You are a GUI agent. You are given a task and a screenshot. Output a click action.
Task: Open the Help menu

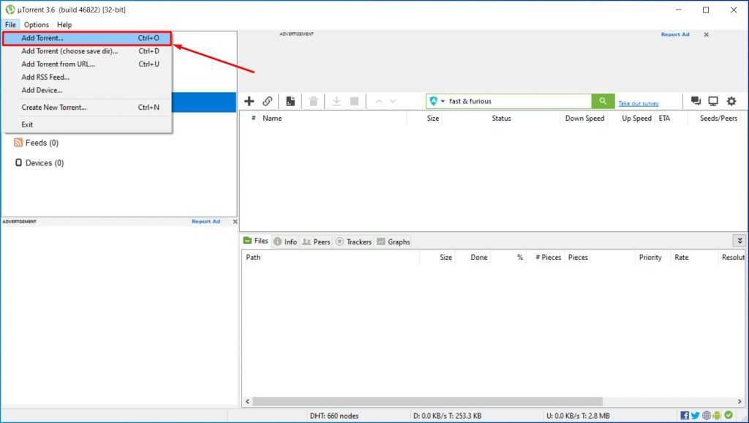(x=64, y=24)
